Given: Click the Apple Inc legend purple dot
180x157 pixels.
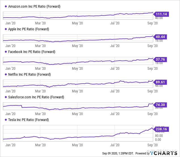Looking at the screenshot, I should pyautogui.click(x=6, y=29).
